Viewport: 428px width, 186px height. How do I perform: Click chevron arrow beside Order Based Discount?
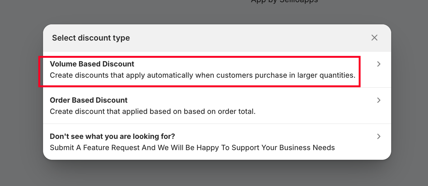click(379, 100)
